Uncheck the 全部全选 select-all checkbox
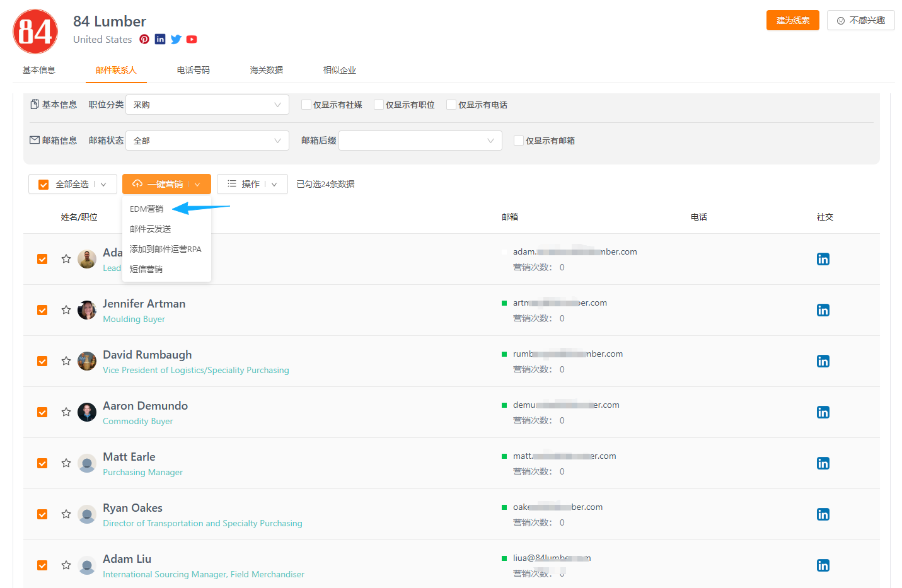The height and width of the screenshot is (588, 902). [x=43, y=185]
